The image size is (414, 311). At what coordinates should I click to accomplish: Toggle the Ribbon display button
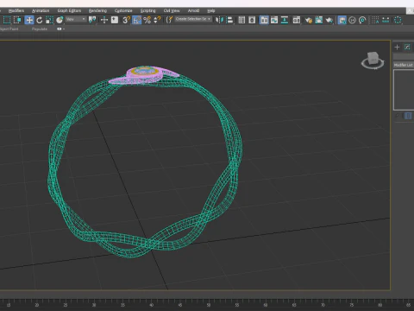tap(264, 20)
